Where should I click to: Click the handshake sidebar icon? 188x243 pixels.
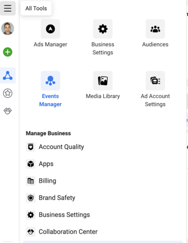click(x=8, y=111)
